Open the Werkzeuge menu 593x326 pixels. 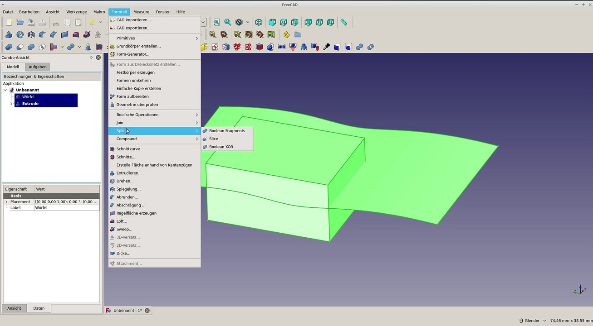pyautogui.click(x=77, y=12)
